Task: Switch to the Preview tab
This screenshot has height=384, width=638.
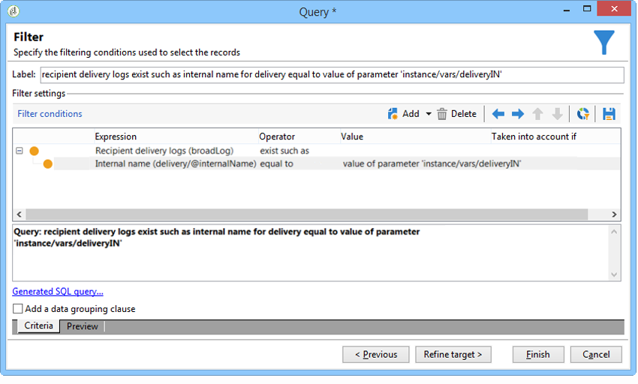Action: (x=83, y=326)
